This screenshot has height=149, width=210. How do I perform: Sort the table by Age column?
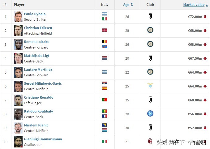click(x=128, y=5)
